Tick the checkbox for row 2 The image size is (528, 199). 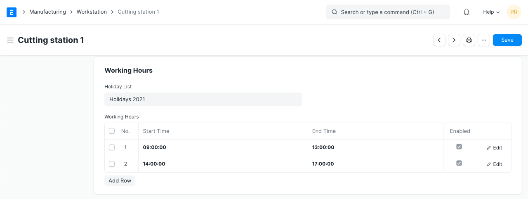coord(112,164)
